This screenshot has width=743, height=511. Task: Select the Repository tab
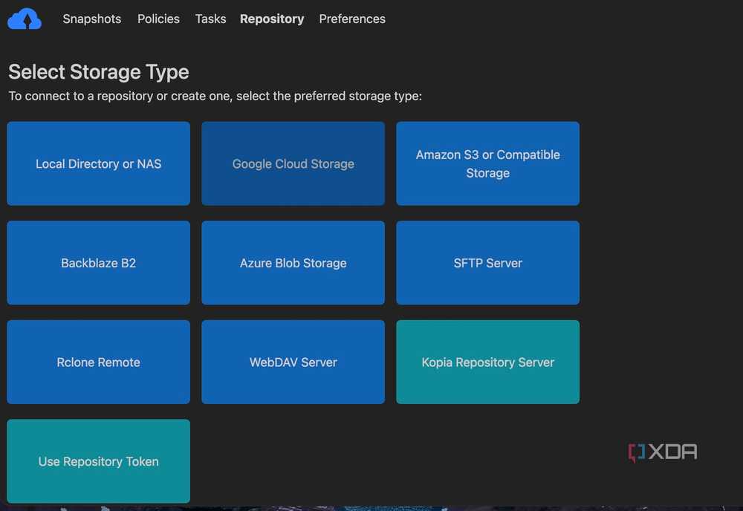pos(272,19)
